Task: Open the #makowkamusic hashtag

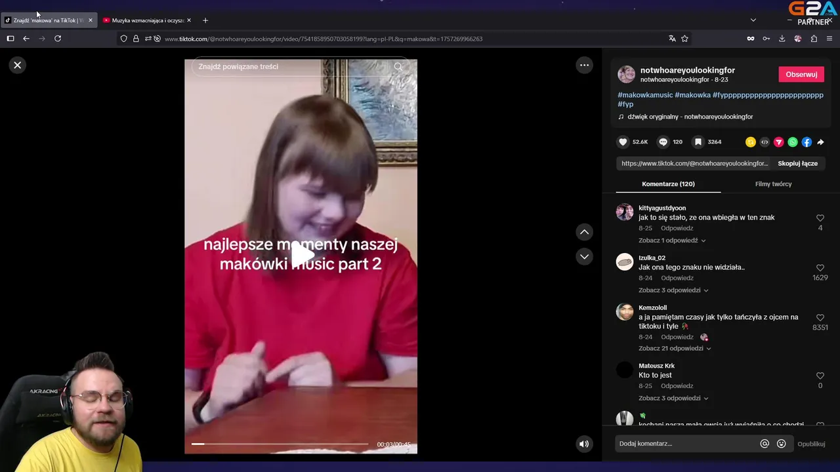Action: (645, 95)
